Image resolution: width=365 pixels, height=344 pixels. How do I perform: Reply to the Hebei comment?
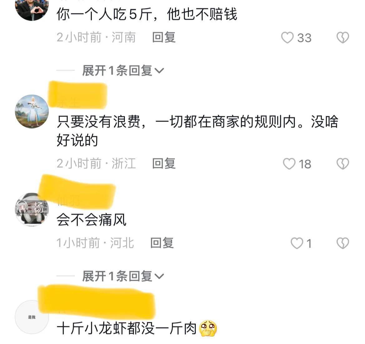(x=162, y=243)
